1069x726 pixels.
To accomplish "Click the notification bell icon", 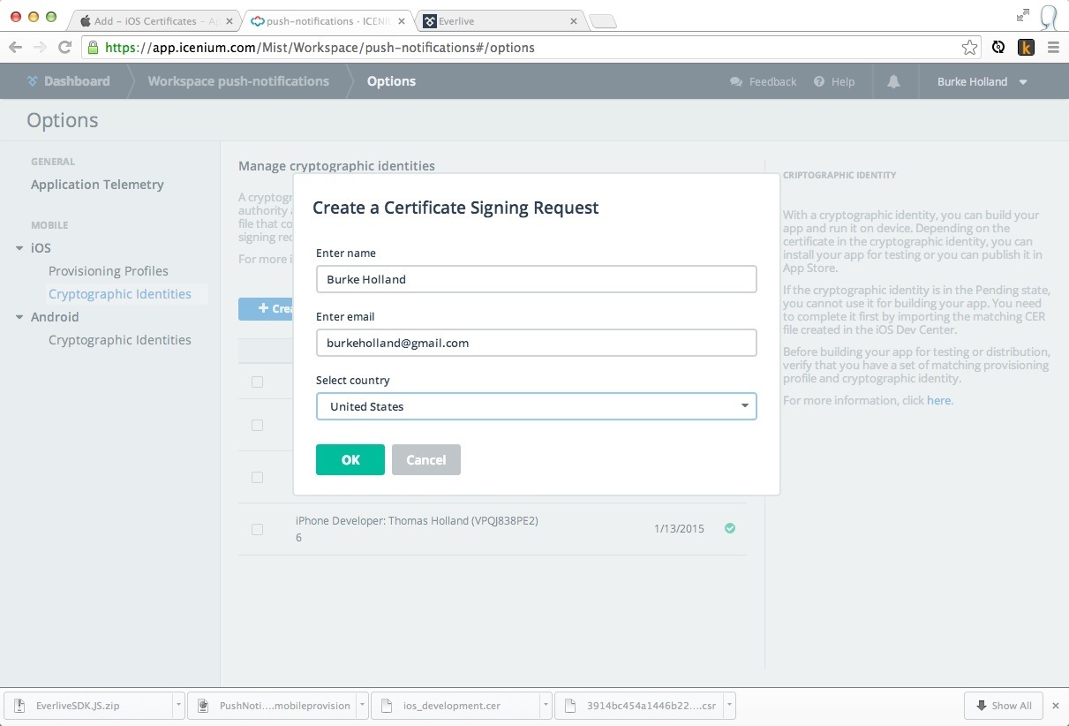I will tap(893, 81).
